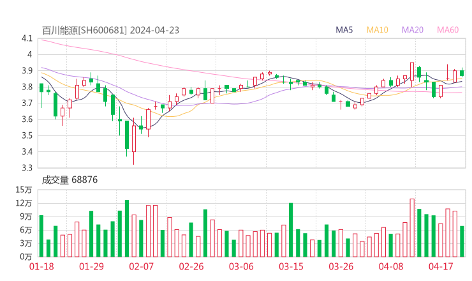Click the 0万 volume axis label

[x=26, y=256]
